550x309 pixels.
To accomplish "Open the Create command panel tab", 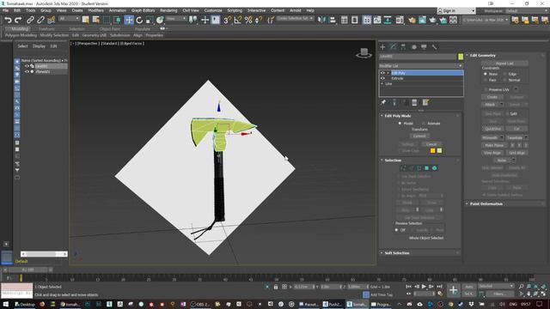I will (x=382, y=47).
